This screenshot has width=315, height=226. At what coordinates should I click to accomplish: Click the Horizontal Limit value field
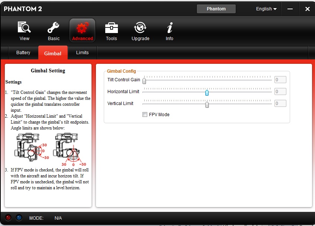tap(280, 92)
